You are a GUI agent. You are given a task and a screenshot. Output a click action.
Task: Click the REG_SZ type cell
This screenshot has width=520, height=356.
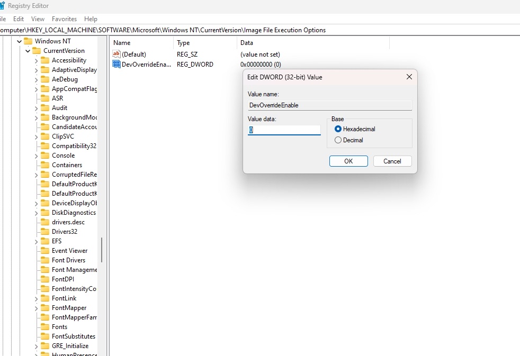[187, 54]
